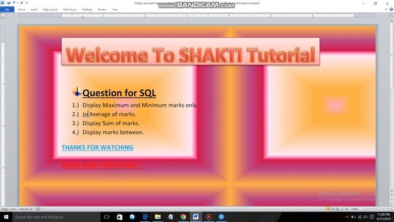Click the Select Browse Object circle button
Viewport: 394px width, 222px height.
(392, 199)
